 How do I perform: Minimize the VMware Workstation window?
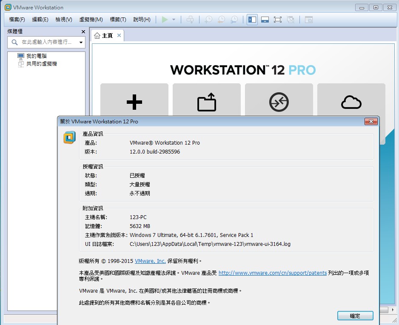(x=362, y=7)
